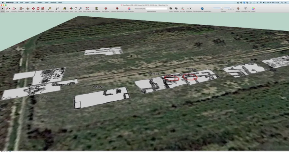Select the Rectangle drawing tool
The image size is (289, 152).
point(21,8)
